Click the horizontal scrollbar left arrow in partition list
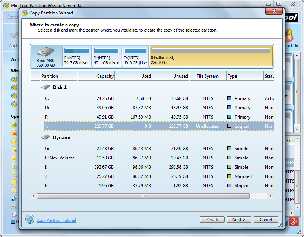 (x=33, y=196)
